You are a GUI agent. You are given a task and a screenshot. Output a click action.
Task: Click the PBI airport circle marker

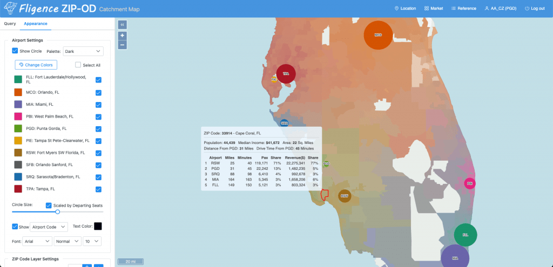pos(470,183)
